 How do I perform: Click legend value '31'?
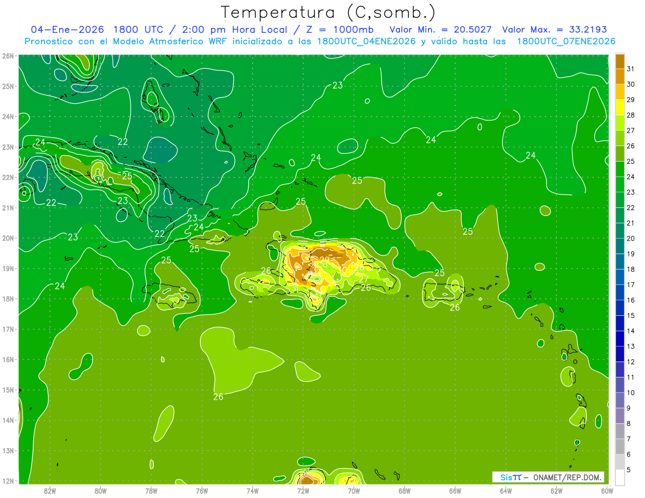tap(630, 69)
